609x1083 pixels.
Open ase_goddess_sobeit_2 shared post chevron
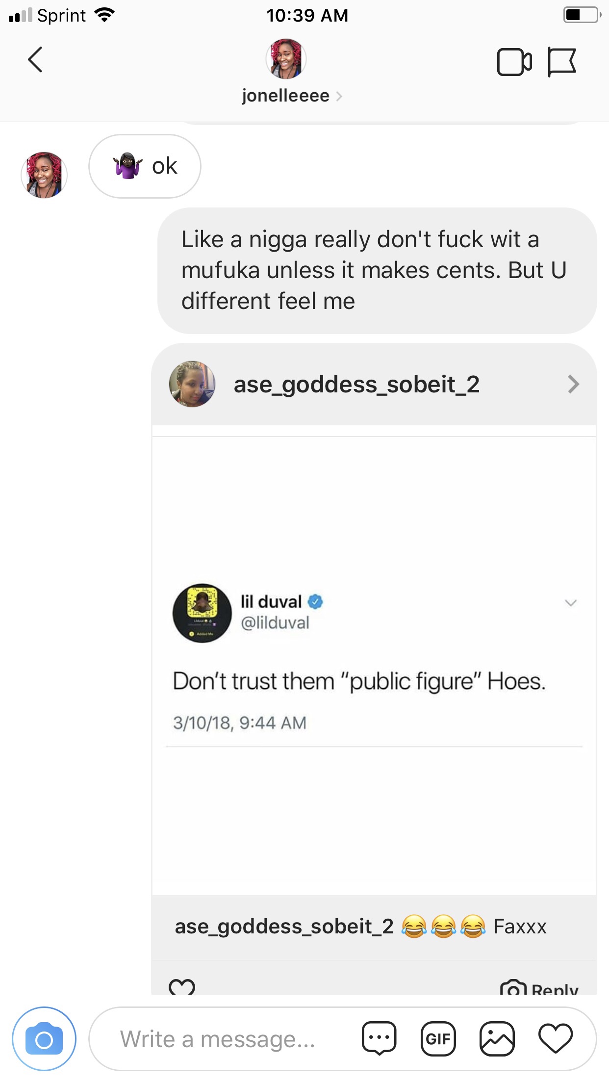[573, 384]
